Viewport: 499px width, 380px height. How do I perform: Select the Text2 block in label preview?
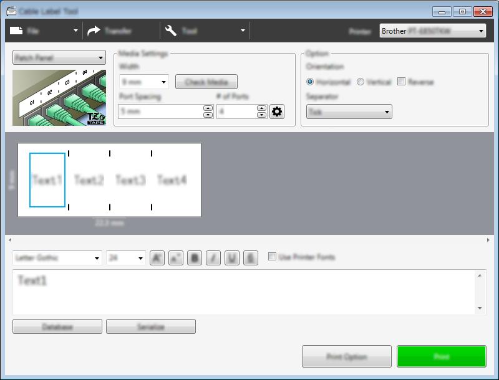click(89, 180)
